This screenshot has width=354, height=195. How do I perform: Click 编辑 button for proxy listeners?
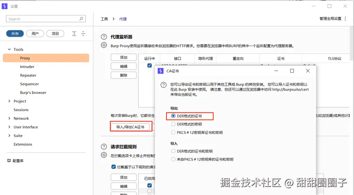124,66
